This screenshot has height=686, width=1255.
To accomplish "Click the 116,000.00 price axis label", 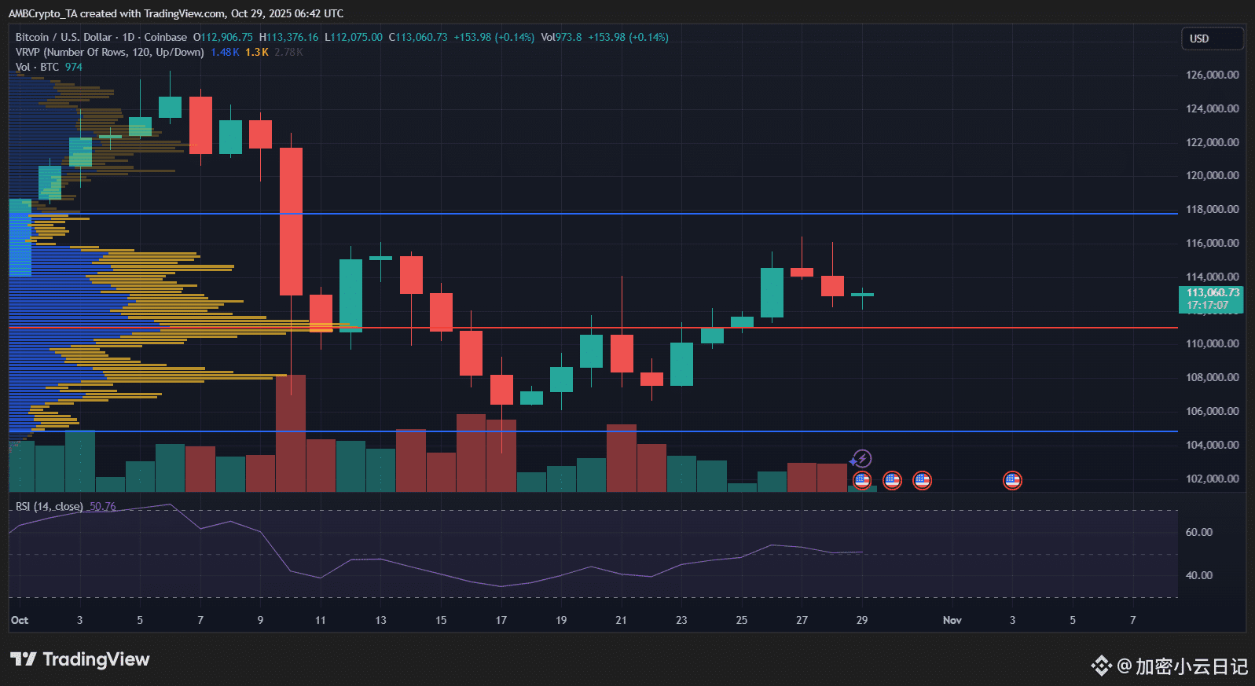I will click(1212, 243).
